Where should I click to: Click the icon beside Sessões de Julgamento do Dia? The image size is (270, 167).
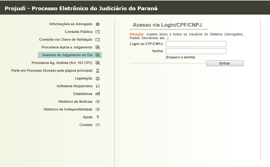[x=98, y=55]
